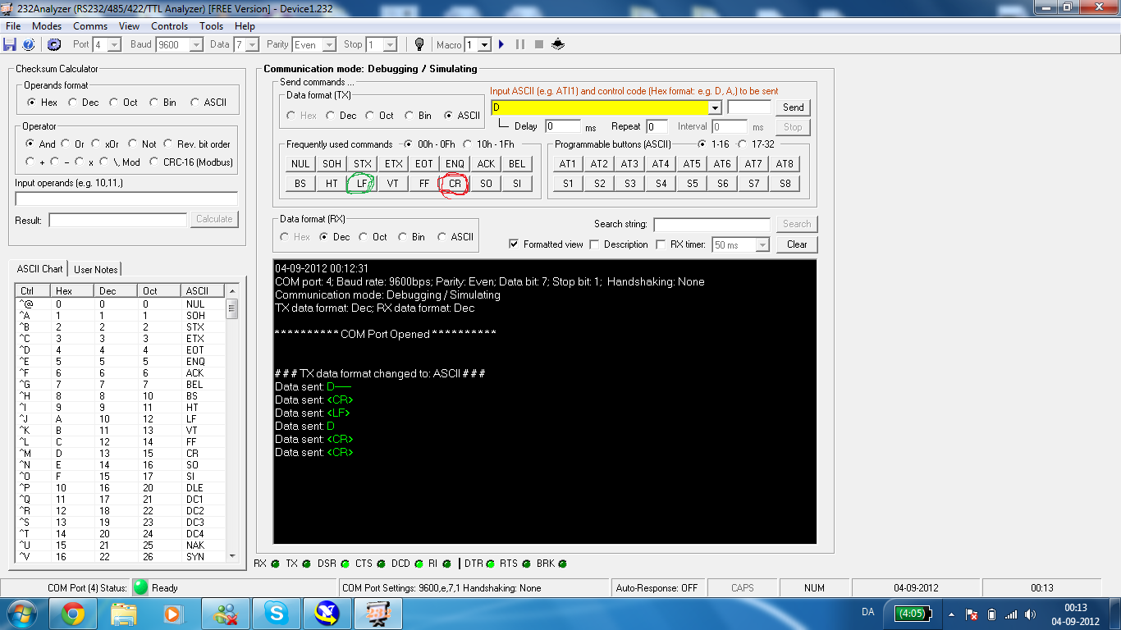Select programmable buttons 17-32 range
The height and width of the screenshot is (630, 1121).
(x=743, y=144)
